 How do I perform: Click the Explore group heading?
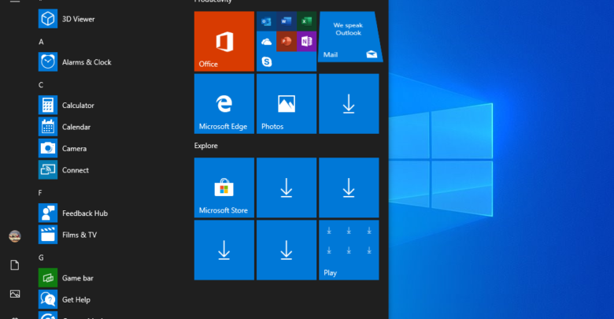(x=206, y=146)
